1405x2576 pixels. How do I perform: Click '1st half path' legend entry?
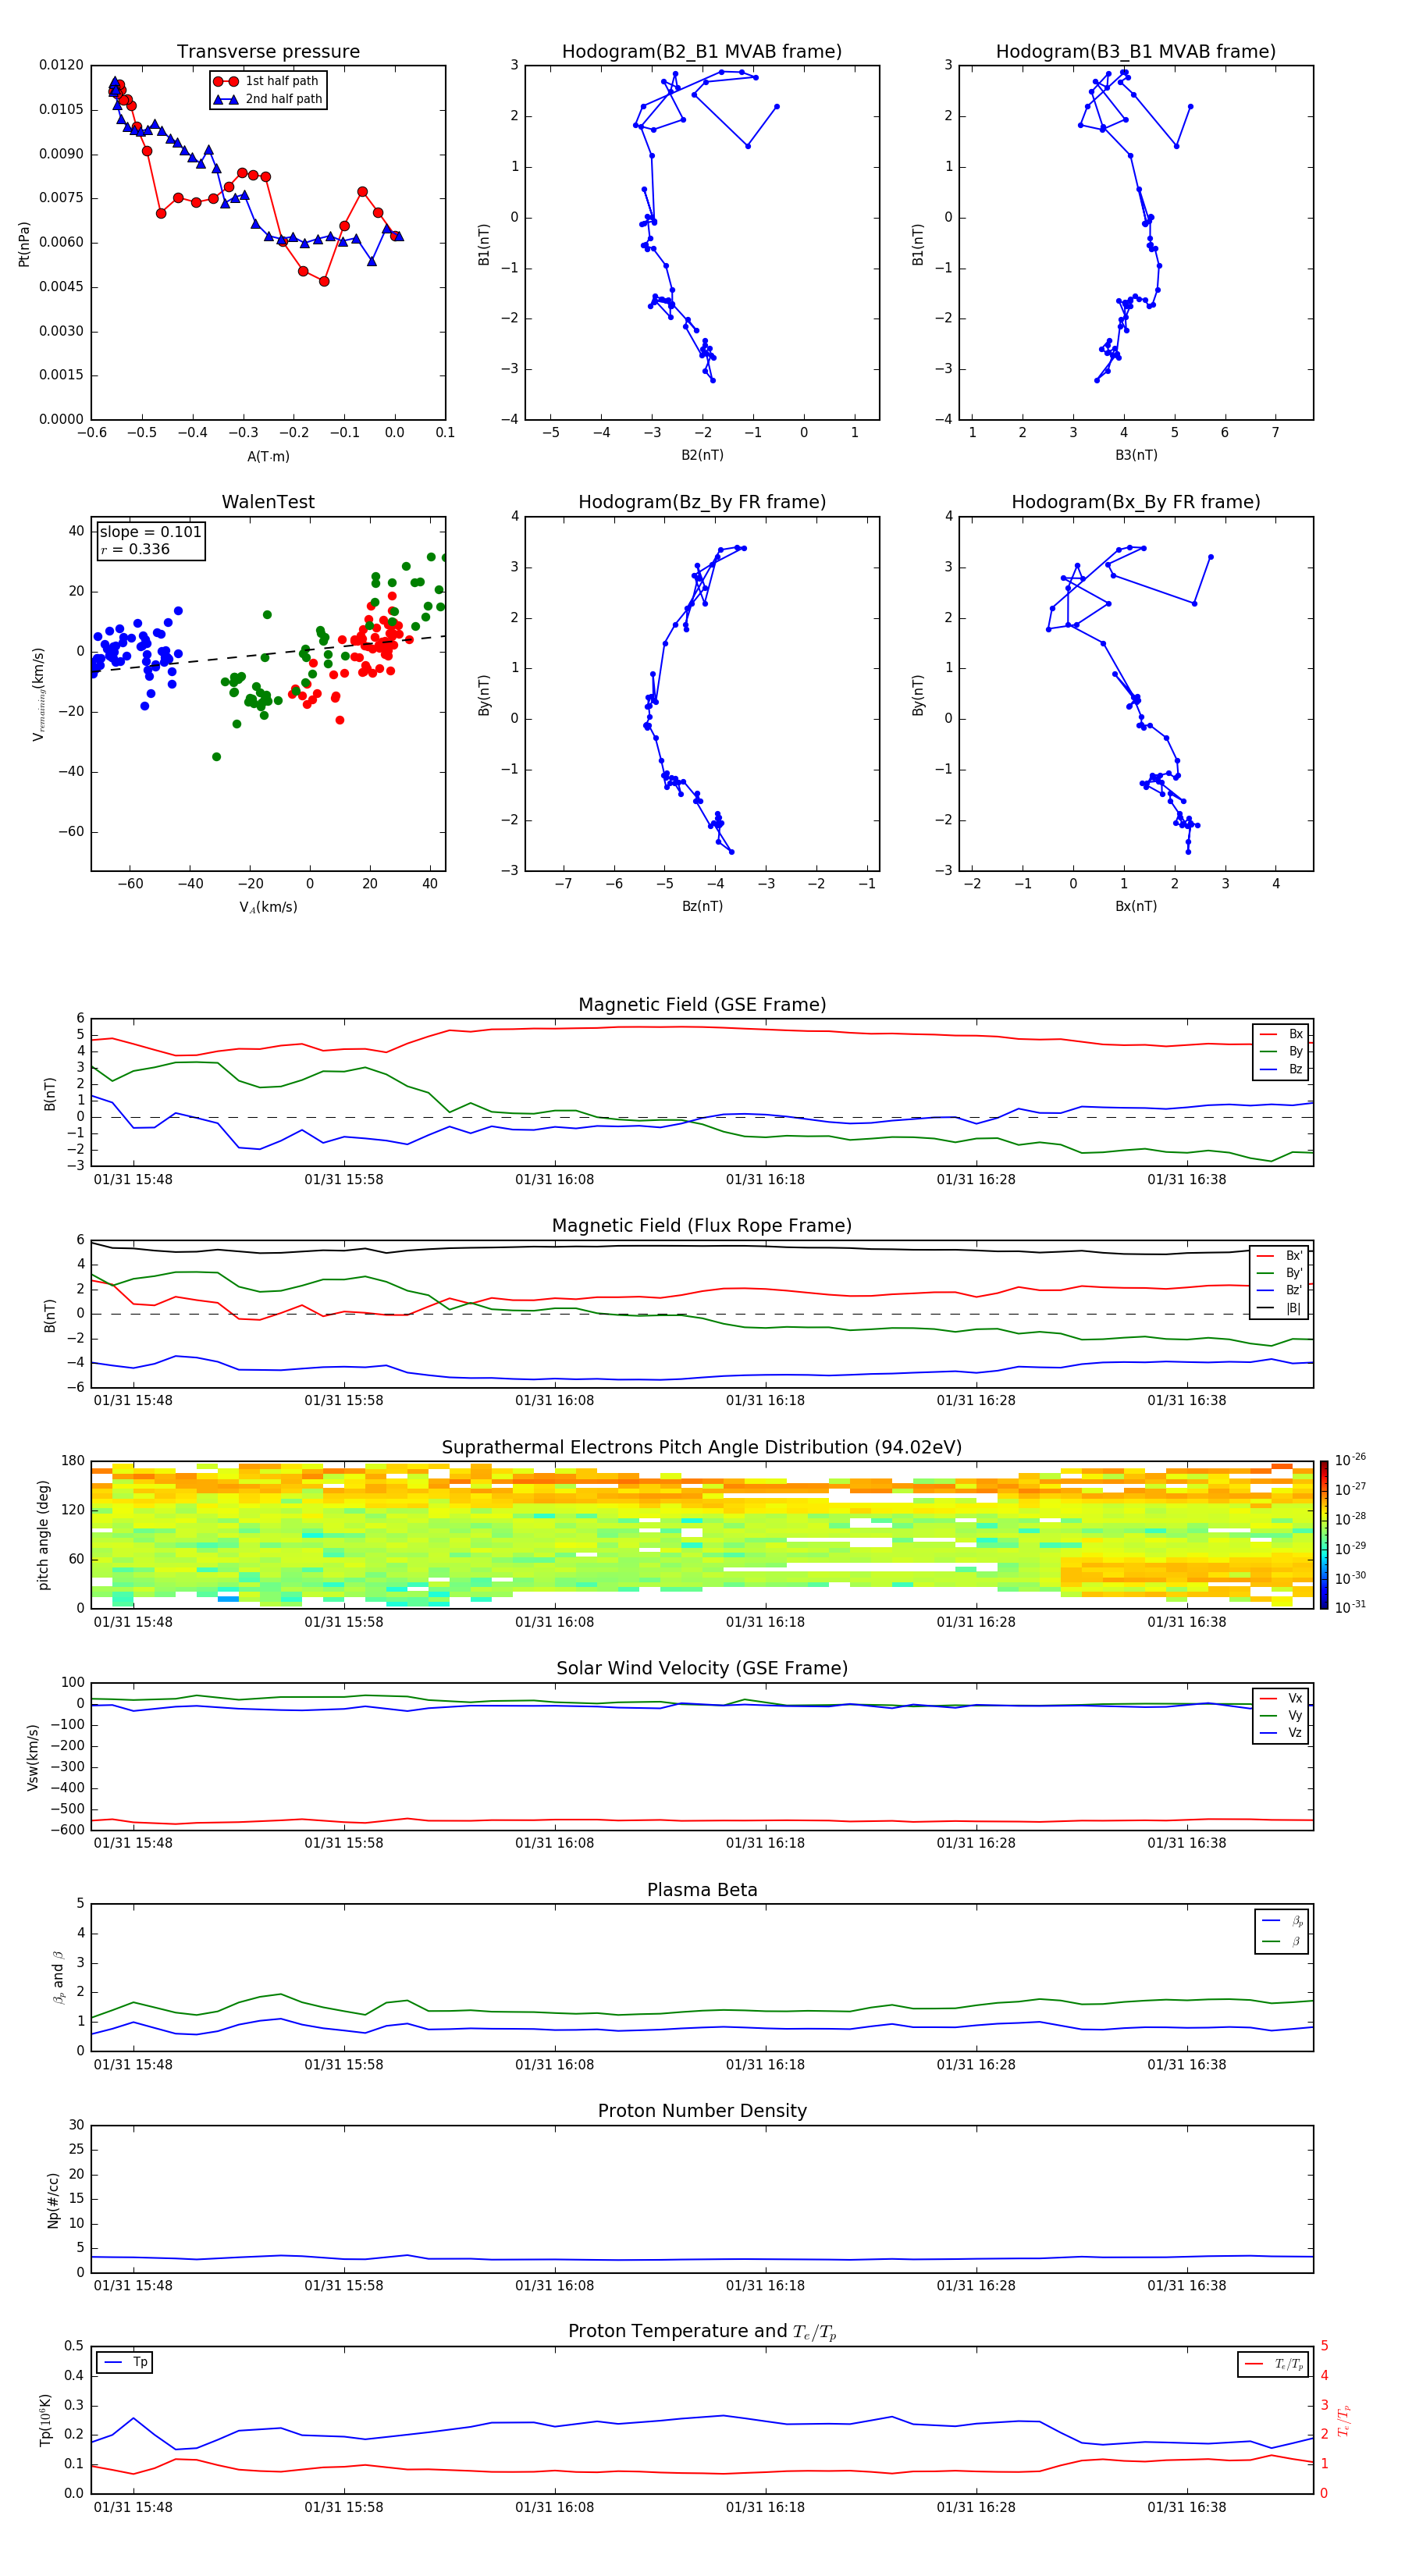267,81
